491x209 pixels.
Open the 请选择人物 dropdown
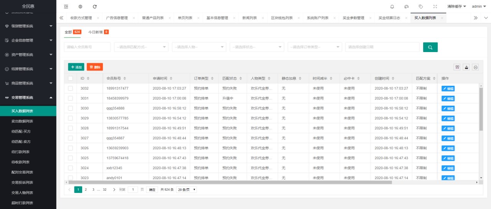pos(199,47)
